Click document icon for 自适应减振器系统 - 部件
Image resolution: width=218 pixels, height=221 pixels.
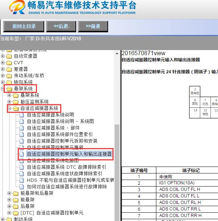coord(21,128)
